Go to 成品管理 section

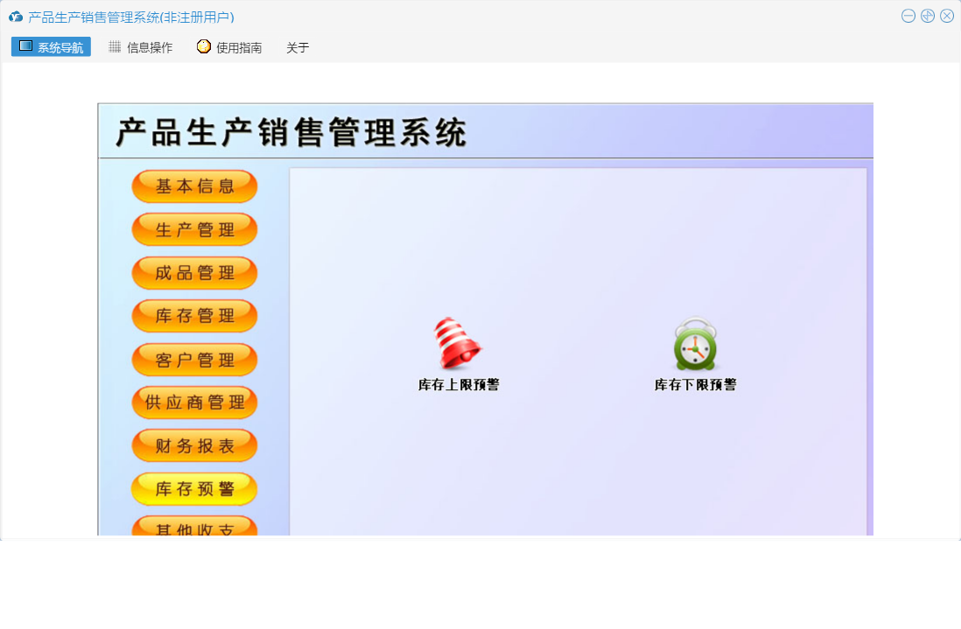pyautogui.click(x=194, y=273)
